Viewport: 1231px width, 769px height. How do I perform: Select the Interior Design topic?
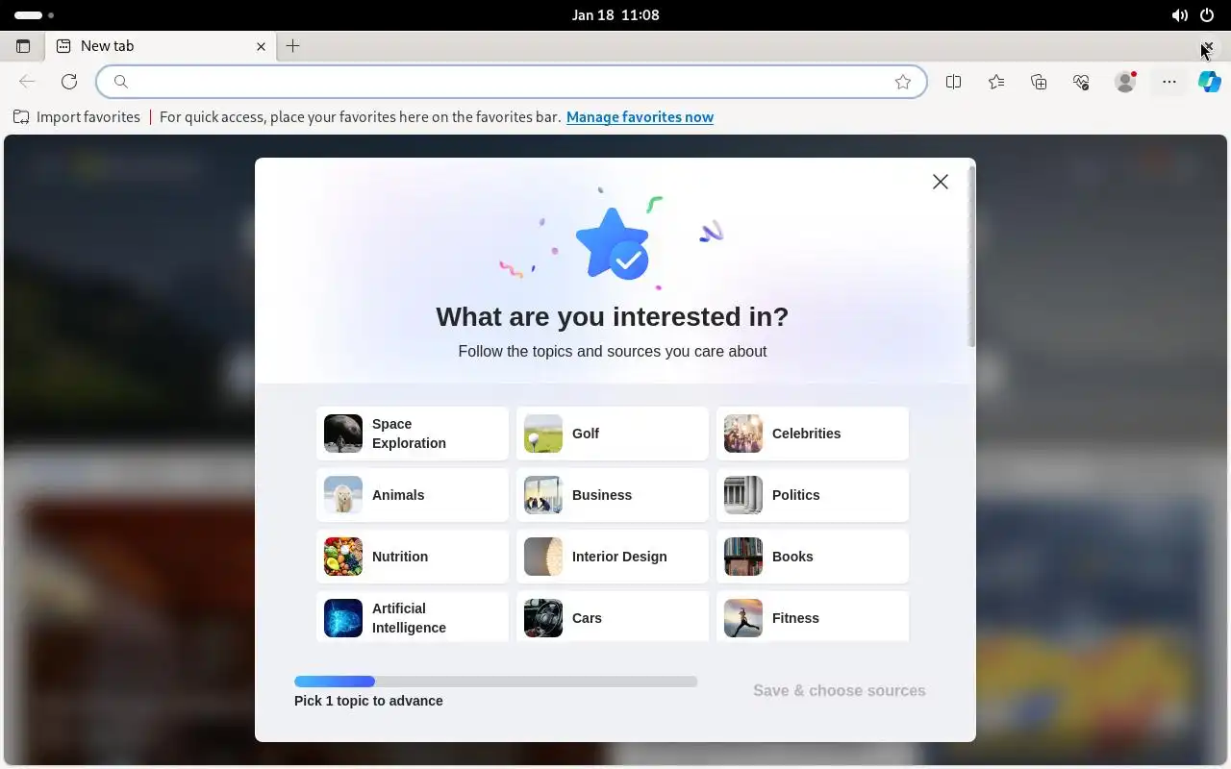click(613, 557)
